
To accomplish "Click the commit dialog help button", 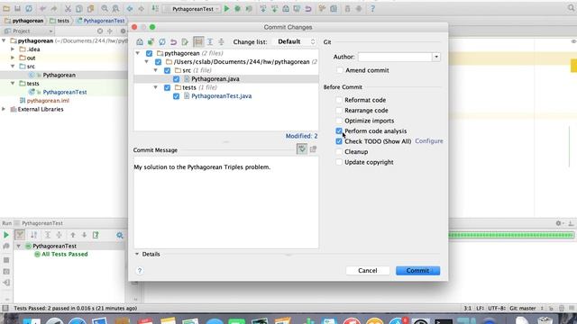I will coord(140,271).
